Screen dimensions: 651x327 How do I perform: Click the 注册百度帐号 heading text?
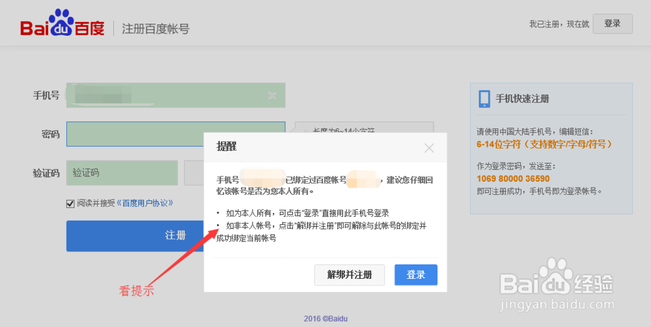pos(156,29)
